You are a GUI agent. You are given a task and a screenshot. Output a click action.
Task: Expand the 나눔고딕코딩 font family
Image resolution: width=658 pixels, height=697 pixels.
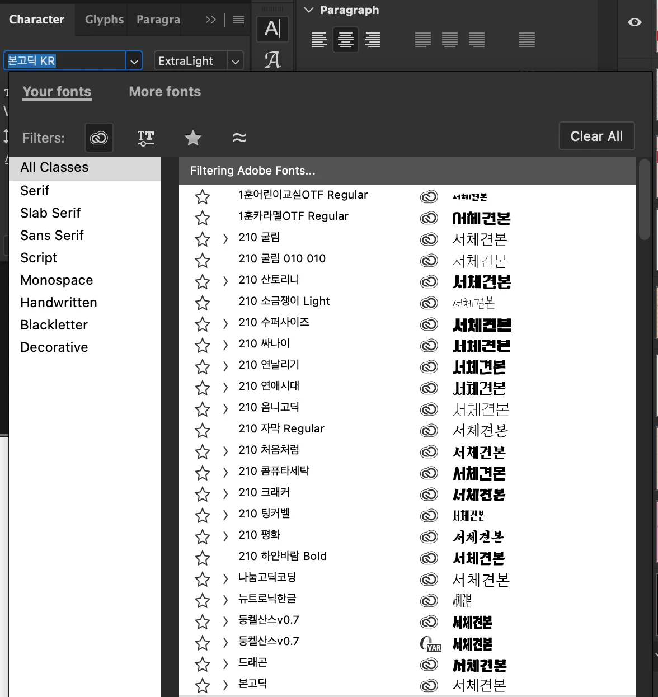(x=225, y=579)
